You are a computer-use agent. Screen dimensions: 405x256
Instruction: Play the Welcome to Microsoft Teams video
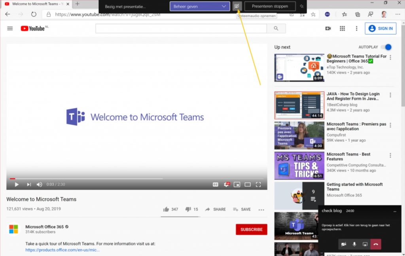(17, 184)
